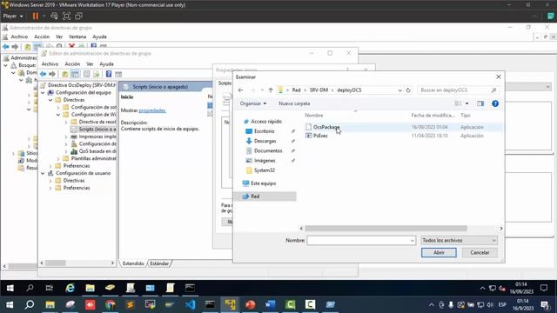Click the help icon in Examinar dialog
This screenshot has height=313, width=557.
point(495,103)
